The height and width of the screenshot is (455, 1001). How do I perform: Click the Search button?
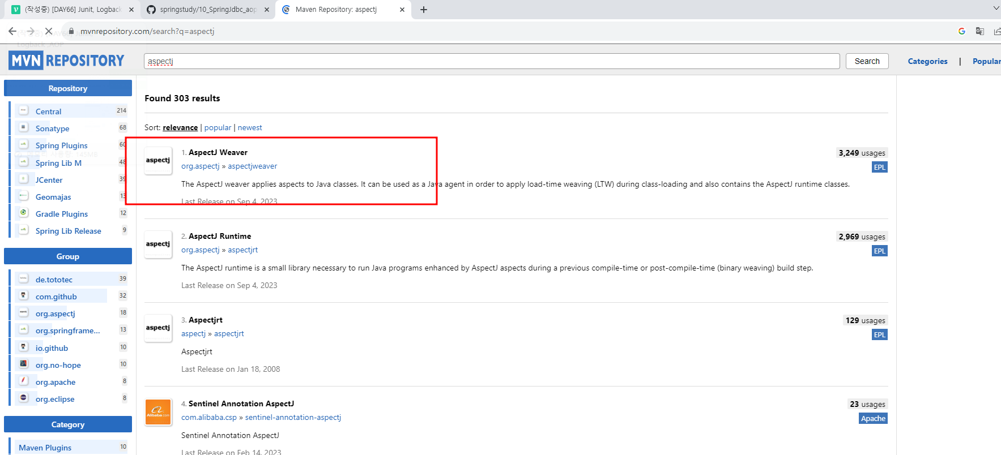tap(867, 61)
